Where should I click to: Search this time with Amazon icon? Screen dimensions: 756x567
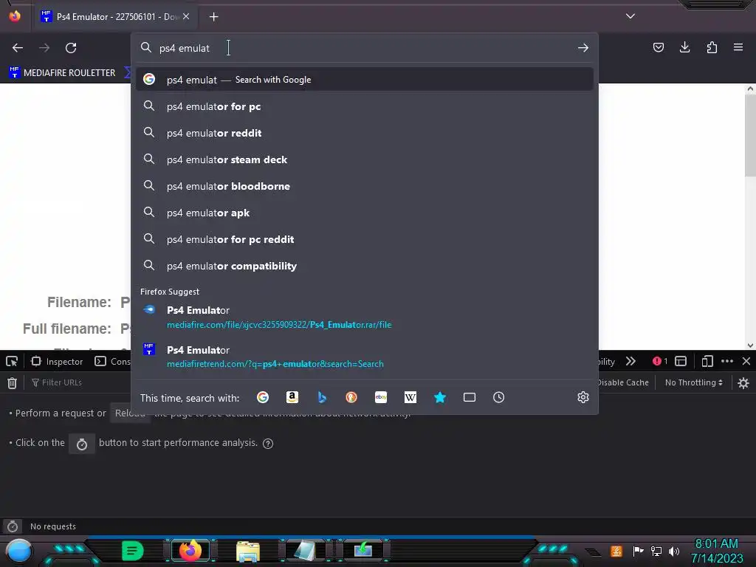(292, 397)
